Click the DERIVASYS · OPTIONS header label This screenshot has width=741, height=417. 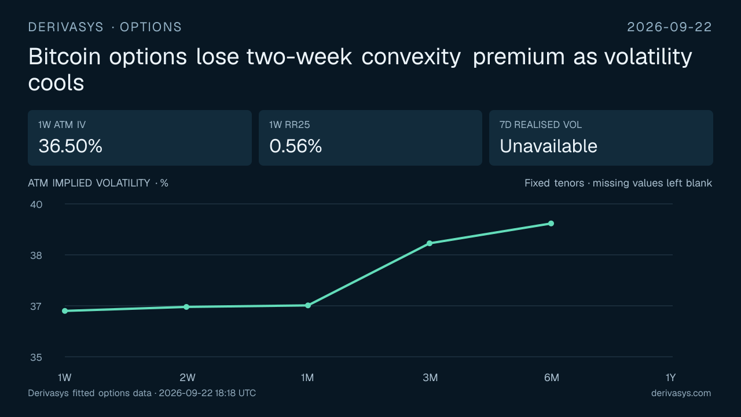tap(105, 27)
